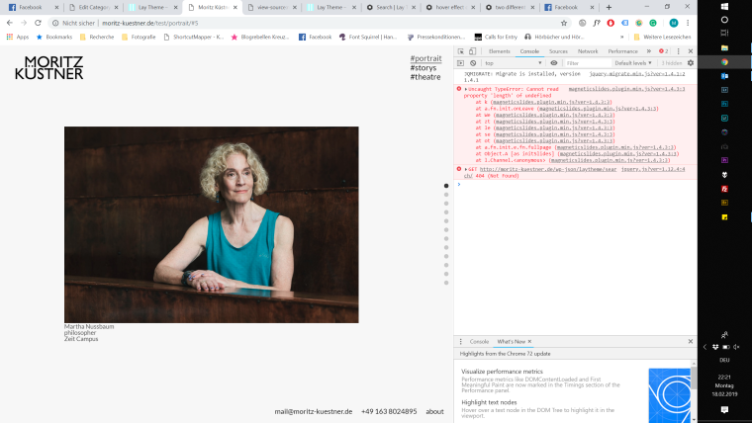Activate the DevTools inspect element picker
752x423 pixels.
coord(460,50)
